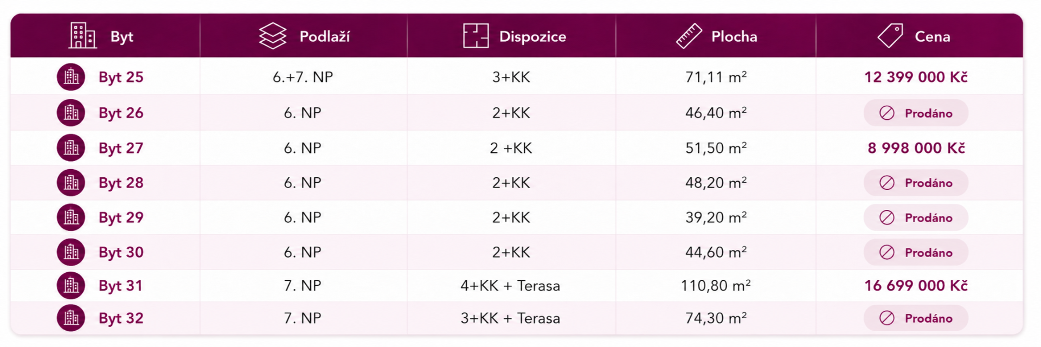1041x347 pixels.
Task: Click the layers icon in Podlaží header
Action: click(273, 36)
